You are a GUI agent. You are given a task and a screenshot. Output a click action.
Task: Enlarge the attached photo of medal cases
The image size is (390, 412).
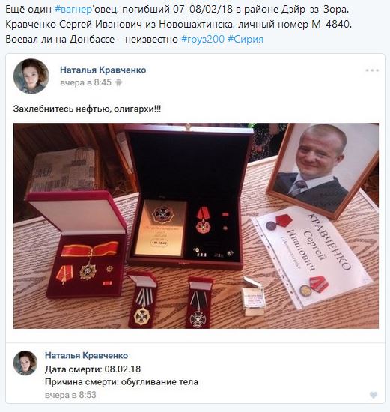tap(196, 225)
